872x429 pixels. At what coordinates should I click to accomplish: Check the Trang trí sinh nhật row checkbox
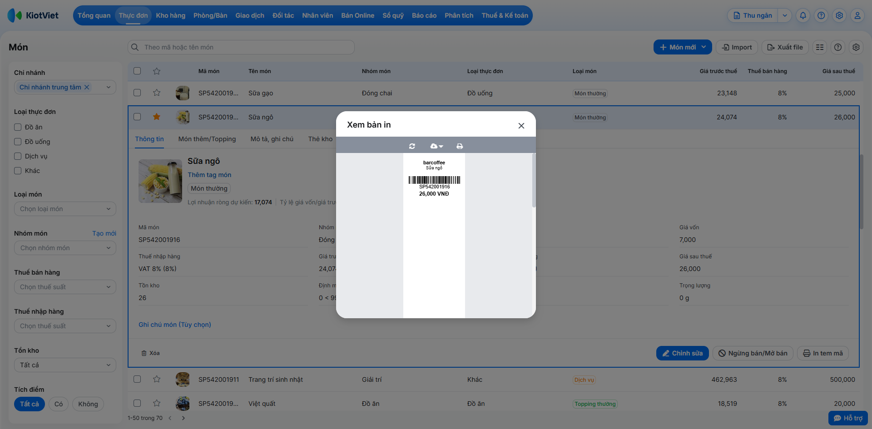click(x=137, y=379)
